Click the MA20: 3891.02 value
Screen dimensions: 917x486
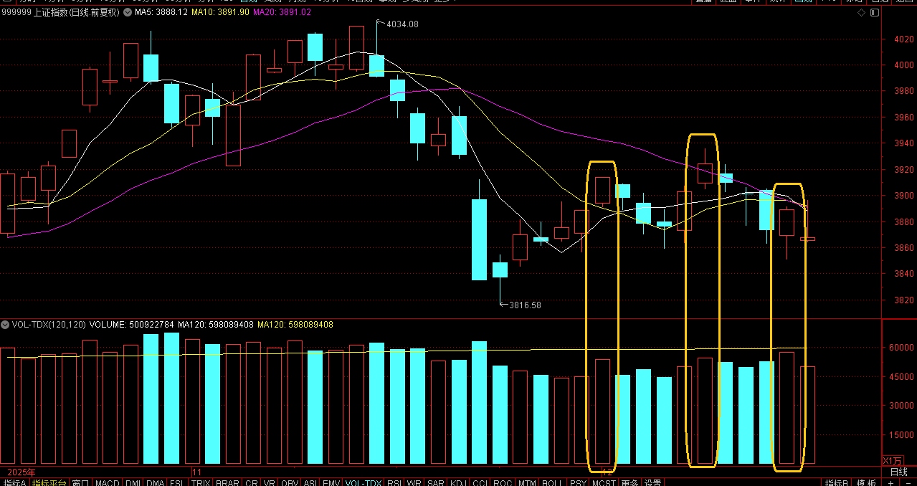tap(282, 13)
